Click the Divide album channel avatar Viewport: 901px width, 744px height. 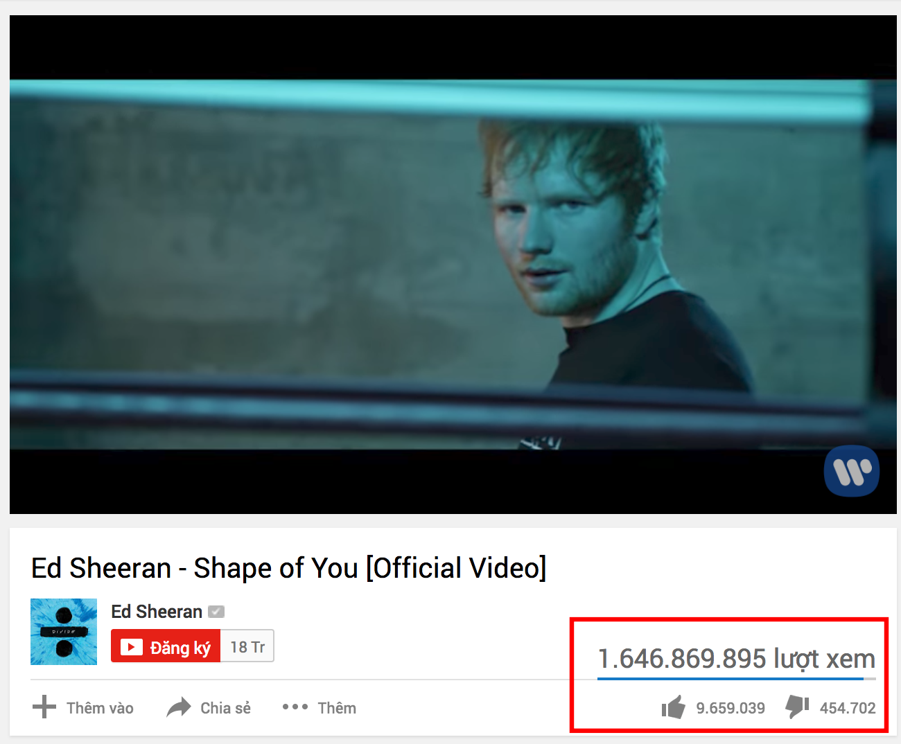point(64,632)
